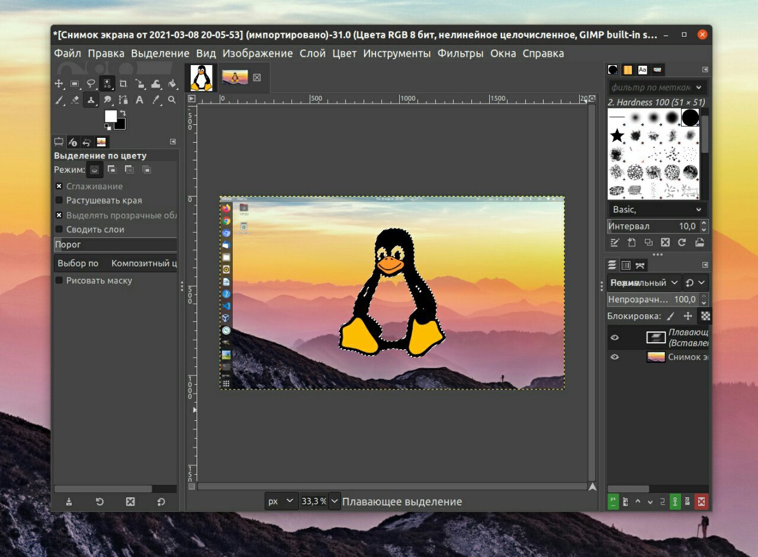Viewport: 758px width, 557px height.
Task: Open the Fonts tab
Action: 643,70
